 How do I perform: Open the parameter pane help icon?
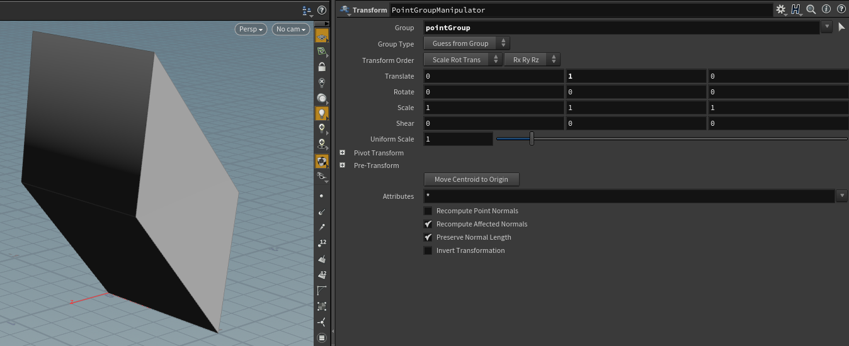[841, 10]
